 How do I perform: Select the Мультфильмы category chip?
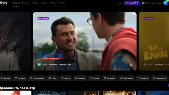(x=37, y=78)
